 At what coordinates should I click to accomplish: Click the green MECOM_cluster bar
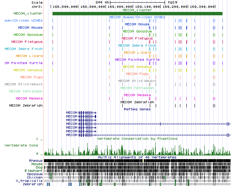(137, 14)
